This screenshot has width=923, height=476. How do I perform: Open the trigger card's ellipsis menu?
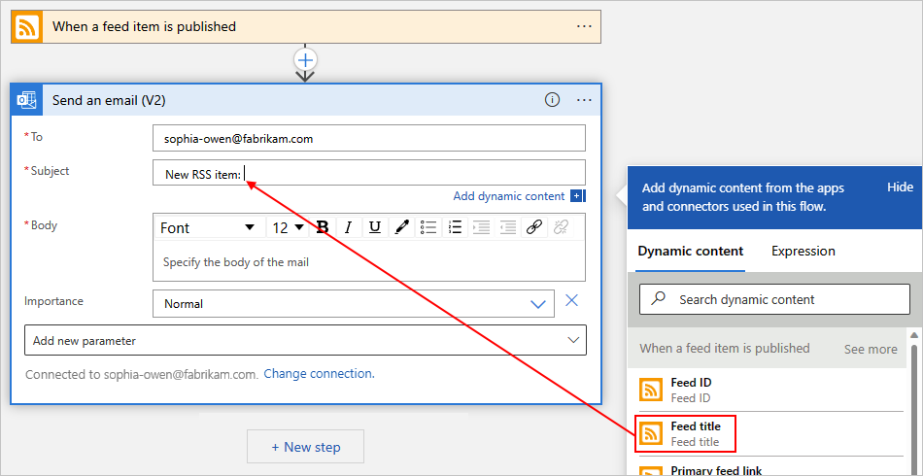(x=584, y=26)
